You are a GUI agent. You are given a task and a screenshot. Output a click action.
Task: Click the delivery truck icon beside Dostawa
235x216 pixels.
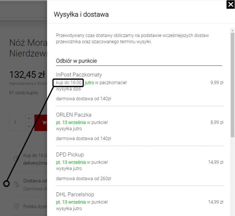tap(16, 184)
